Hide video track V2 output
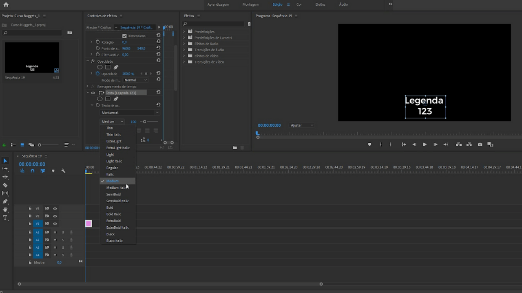 55,216
